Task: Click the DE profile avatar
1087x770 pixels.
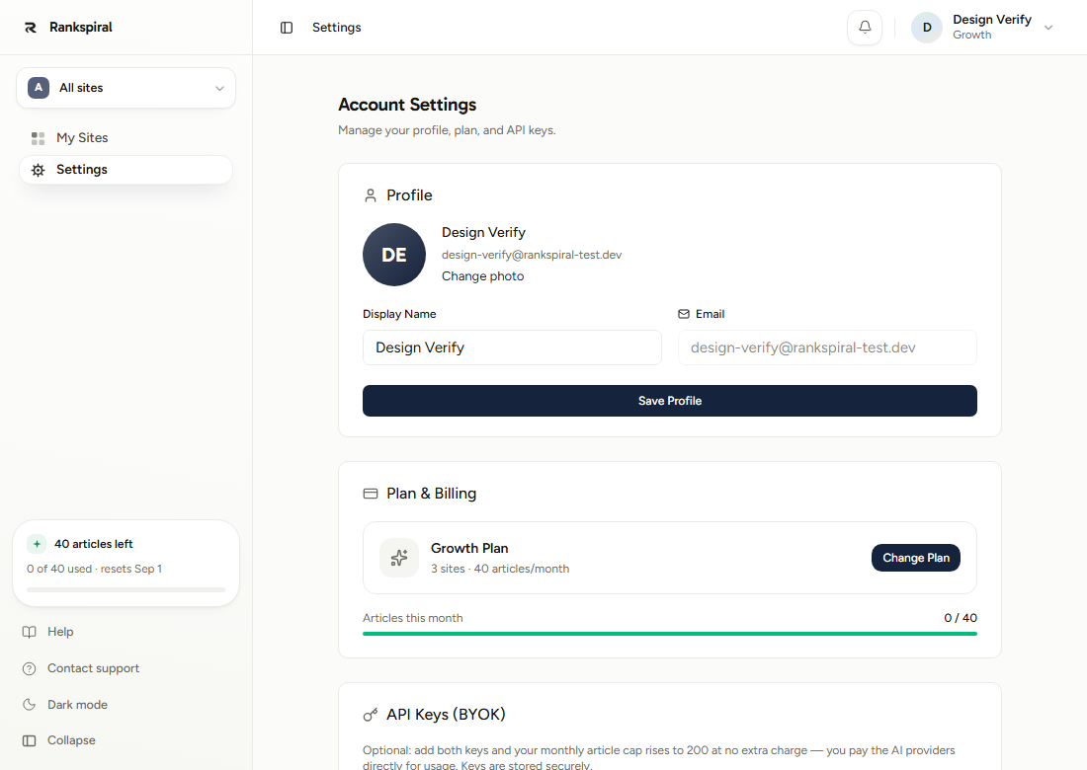Action: pyautogui.click(x=393, y=255)
